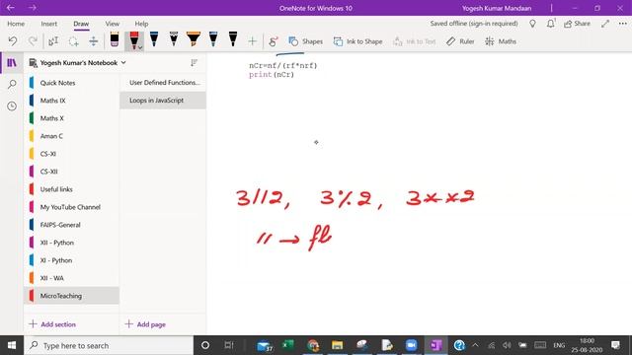Choose the Lasso Select tool
The width and height of the screenshot is (632, 355).
[73, 41]
